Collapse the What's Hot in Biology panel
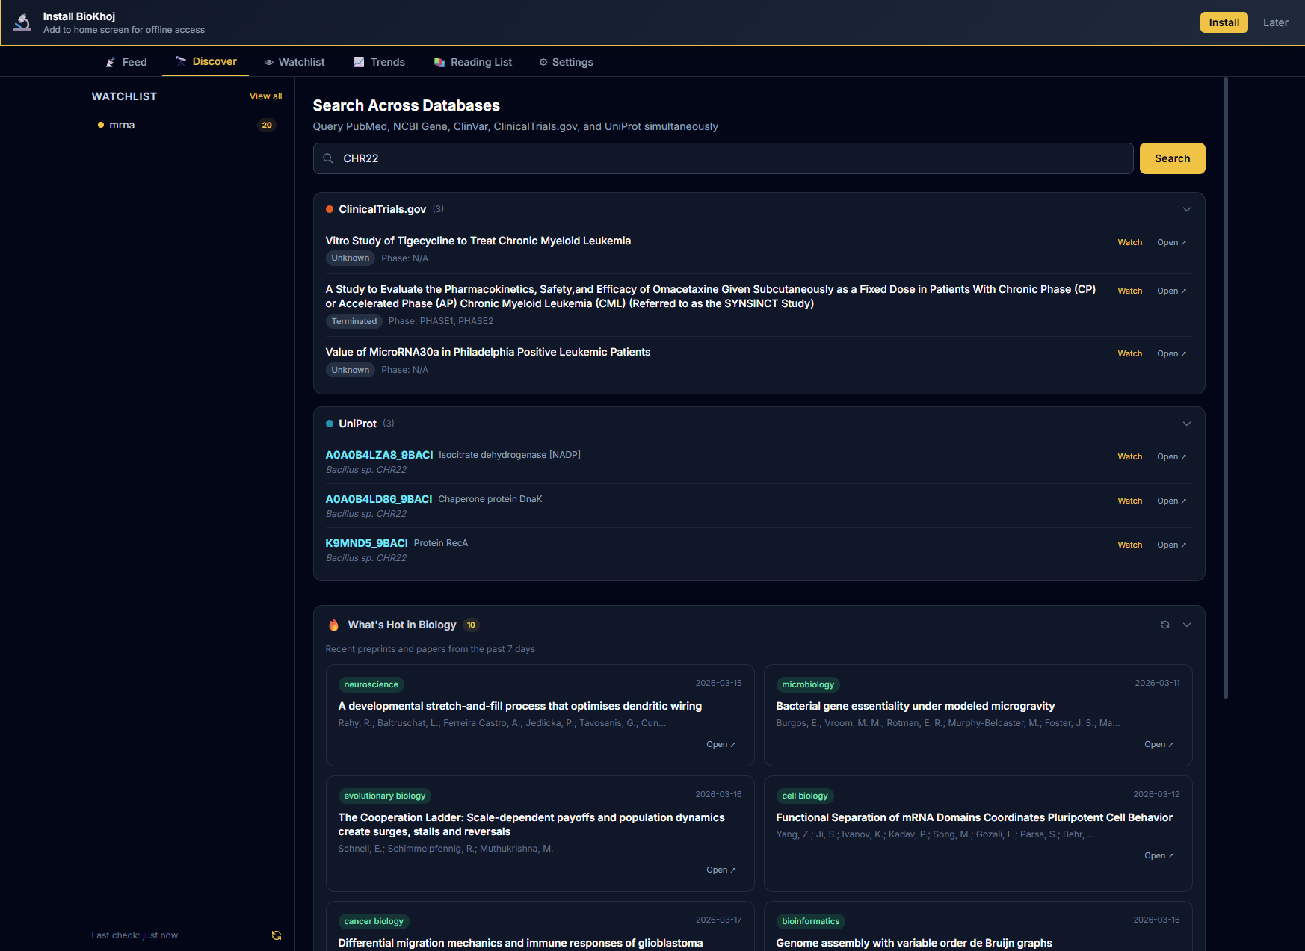This screenshot has height=951, width=1305. click(x=1186, y=625)
